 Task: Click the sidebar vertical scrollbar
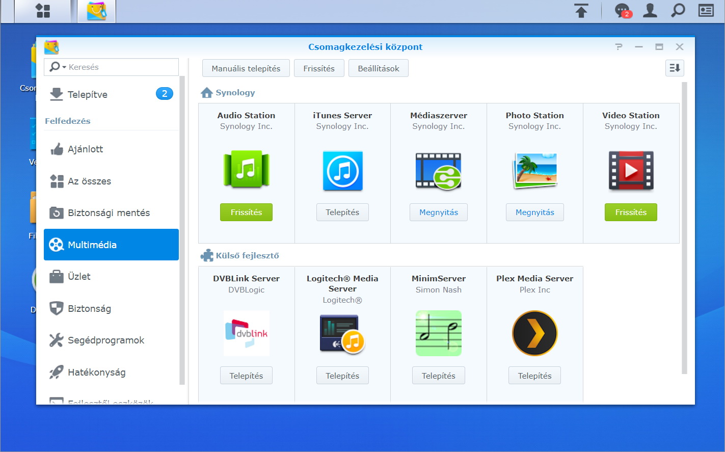(182, 230)
